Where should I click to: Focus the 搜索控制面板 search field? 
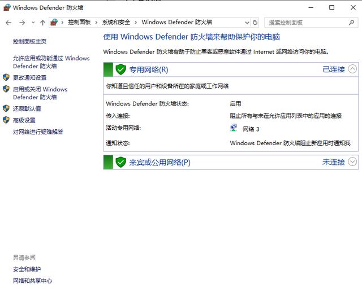[x=311, y=23]
